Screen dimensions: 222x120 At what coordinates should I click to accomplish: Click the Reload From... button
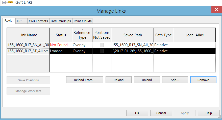85,80
